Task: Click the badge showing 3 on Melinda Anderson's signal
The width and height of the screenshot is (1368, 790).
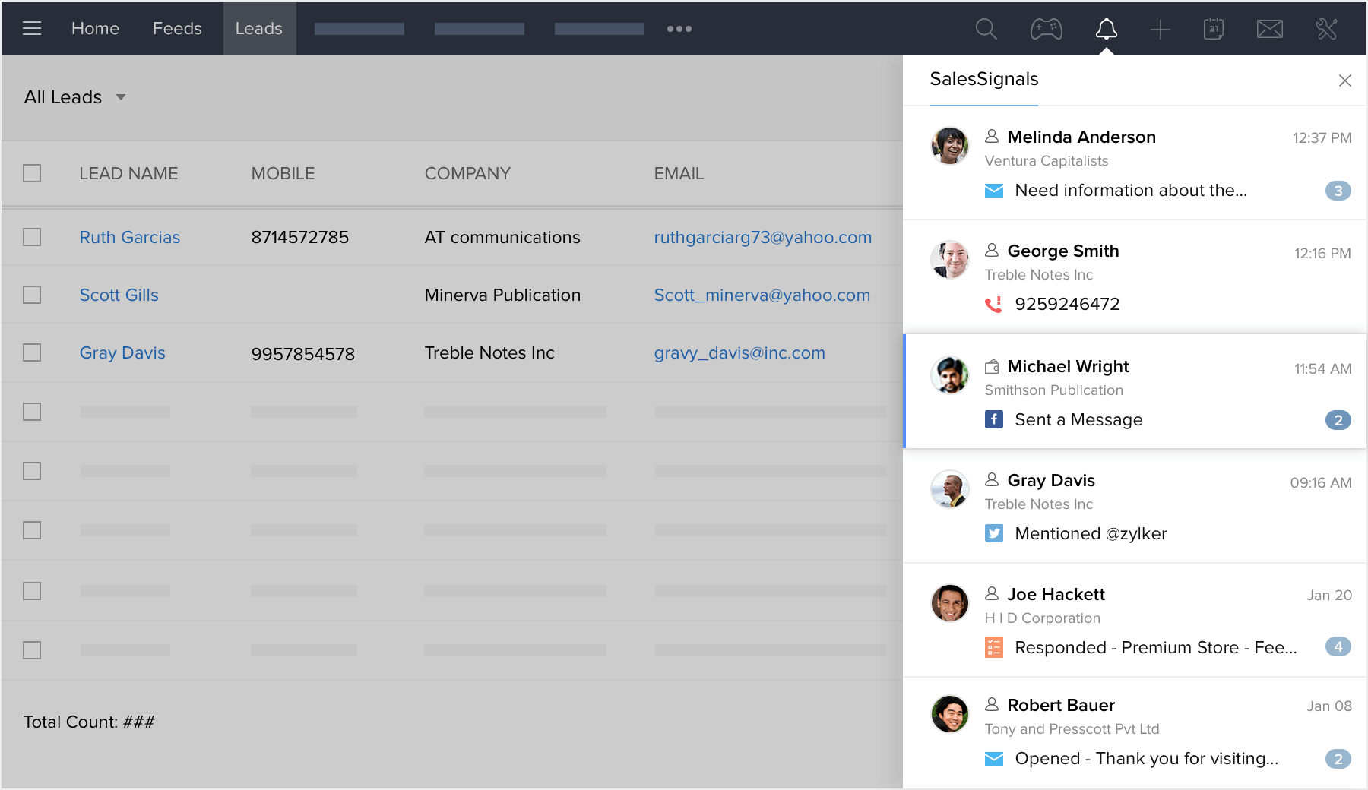Action: 1337,191
